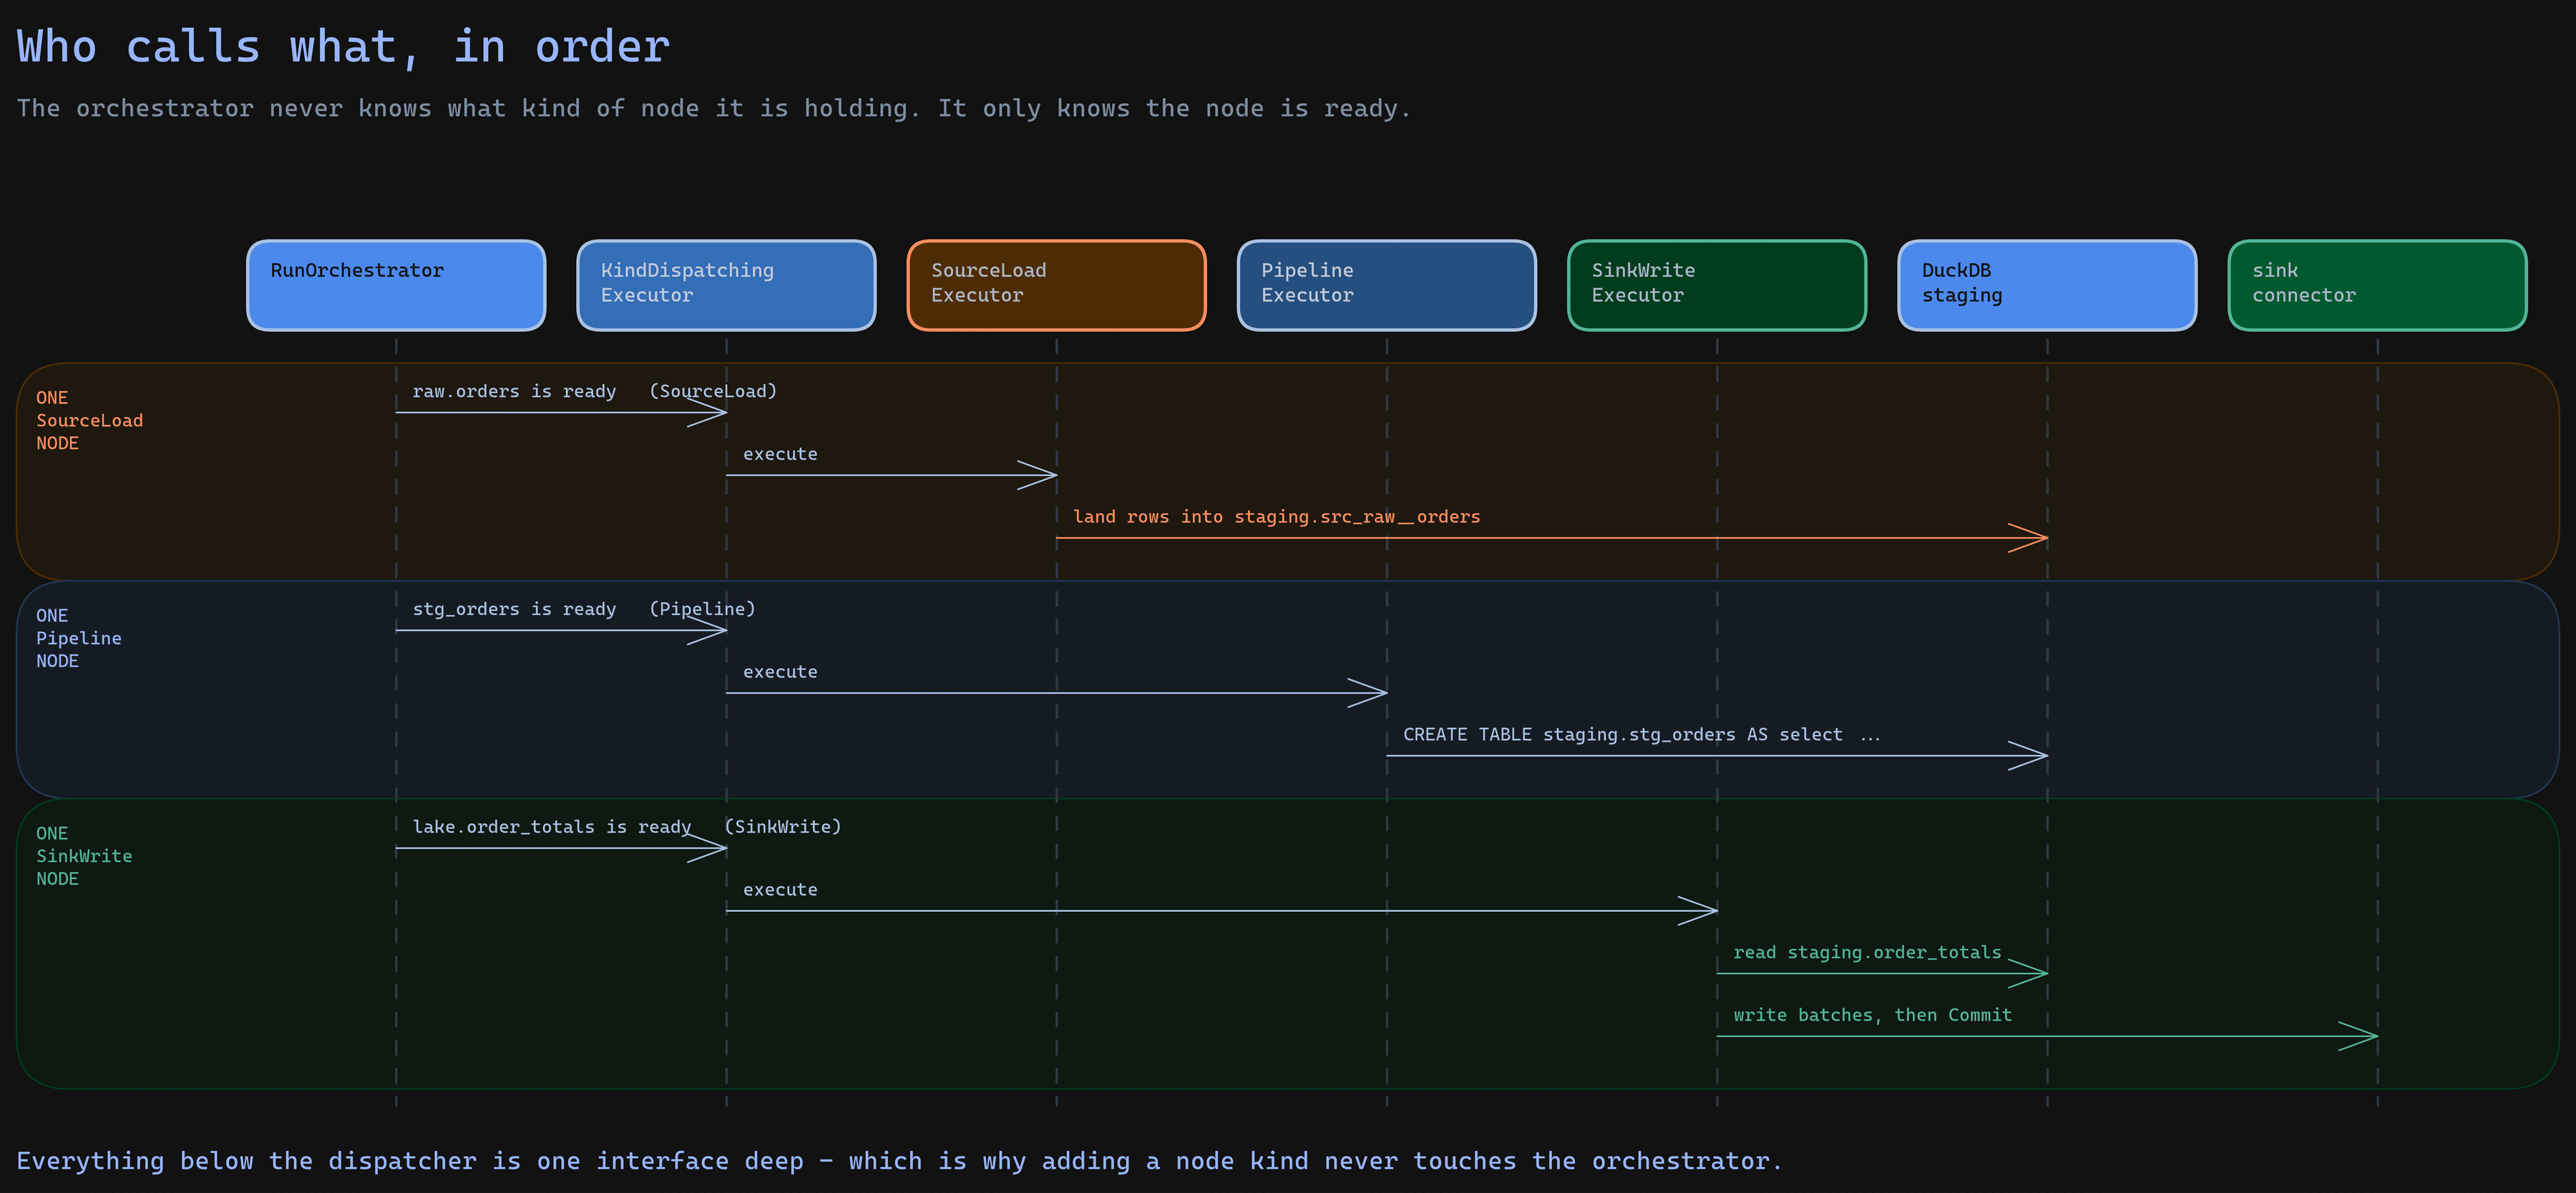The width and height of the screenshot is (2576, 1193).
Task: Click the sink connector box
Action: click(x=2377, y=285)
